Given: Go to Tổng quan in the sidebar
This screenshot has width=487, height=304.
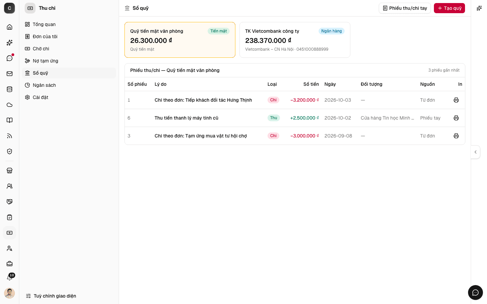Looking at the screenshot, I should pyautogui.click(x=69, y=24).
